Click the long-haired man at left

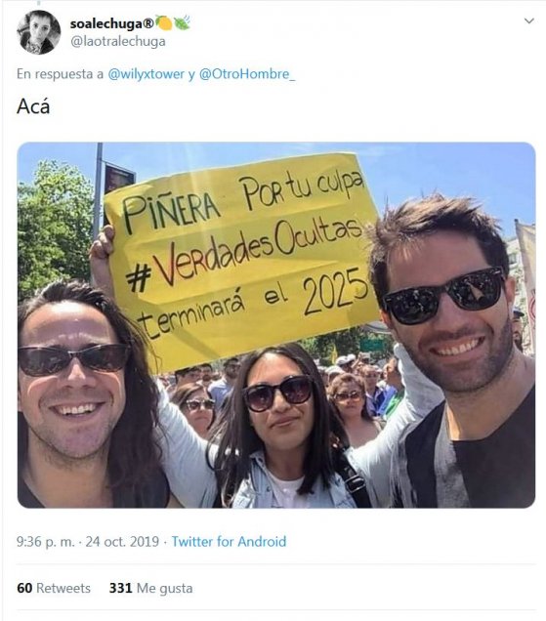click(x=85, y=396)
